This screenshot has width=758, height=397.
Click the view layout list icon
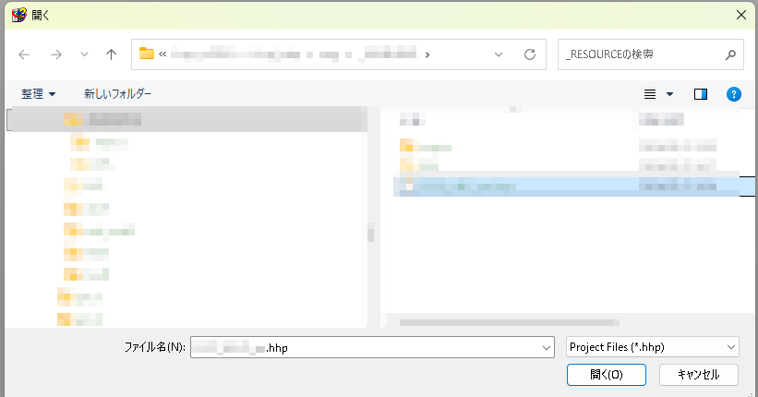click(x=650, y=94)
